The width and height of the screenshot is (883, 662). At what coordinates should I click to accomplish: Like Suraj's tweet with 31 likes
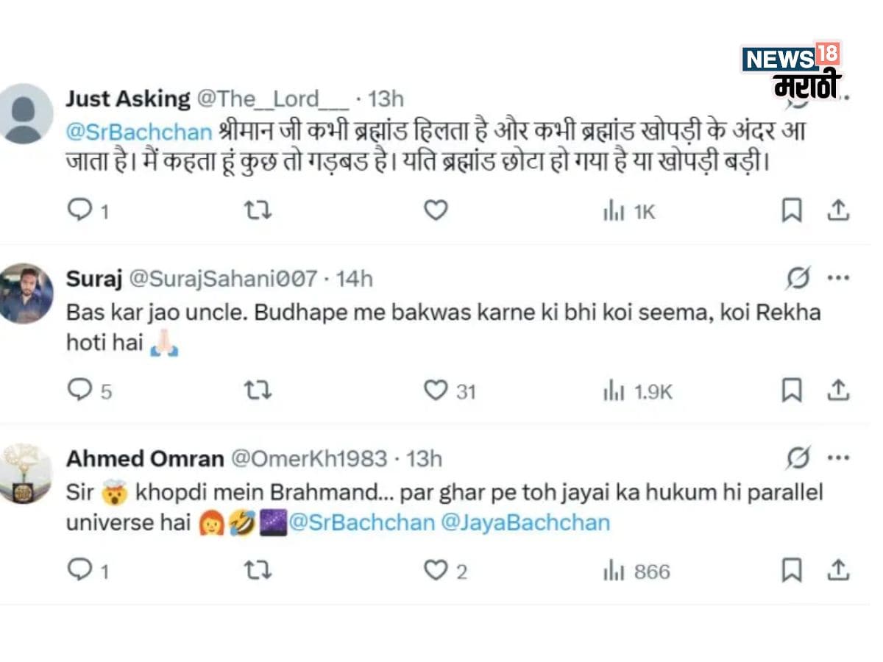click(x=436, y=391)
